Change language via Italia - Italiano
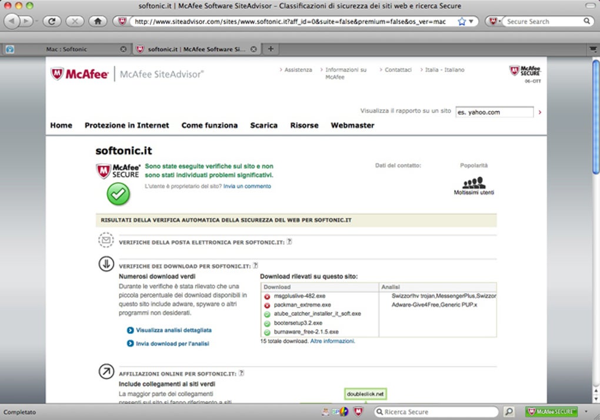The width and height of the screenshot is (600, 420). (445, 70)
